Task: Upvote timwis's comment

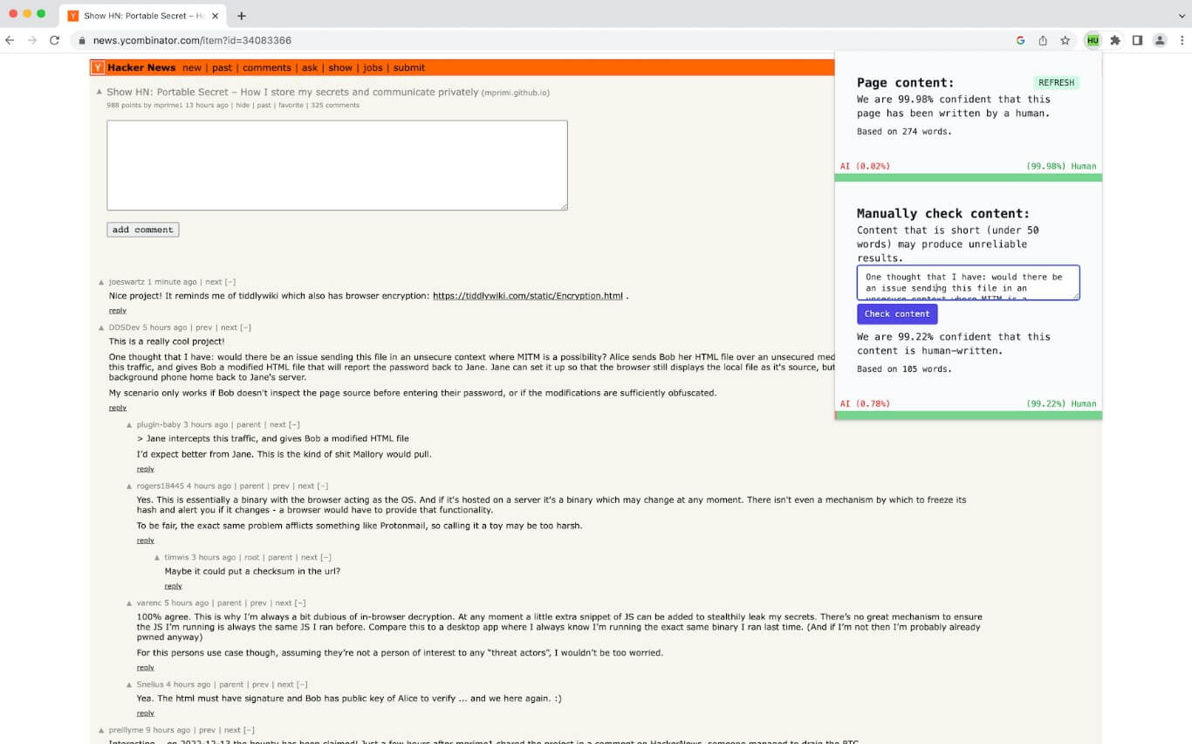Action: click(x=158, y=558)
